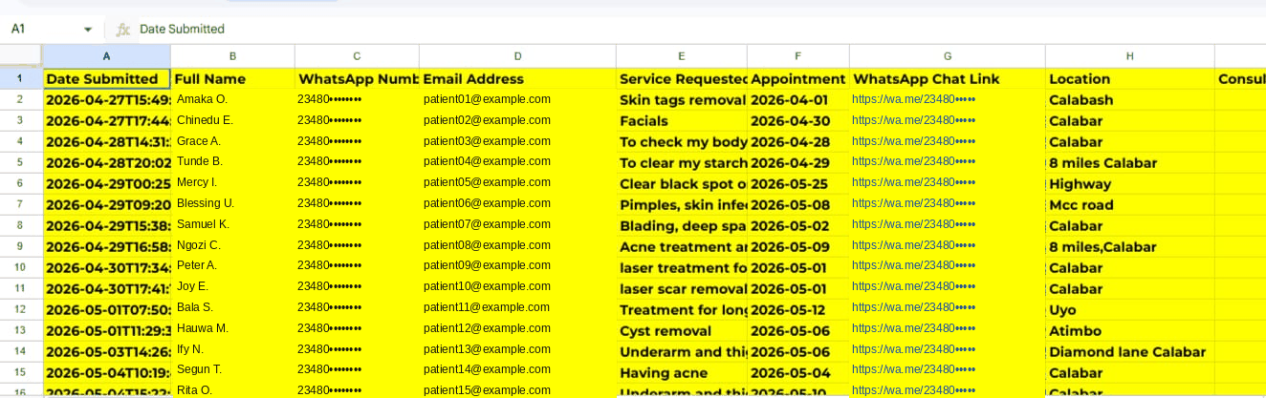
Task: Select the patient05@example.com cell
Action: 517,182
